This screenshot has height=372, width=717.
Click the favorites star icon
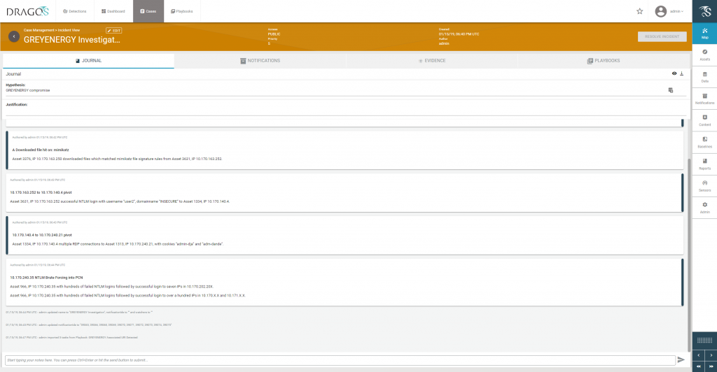640,11
